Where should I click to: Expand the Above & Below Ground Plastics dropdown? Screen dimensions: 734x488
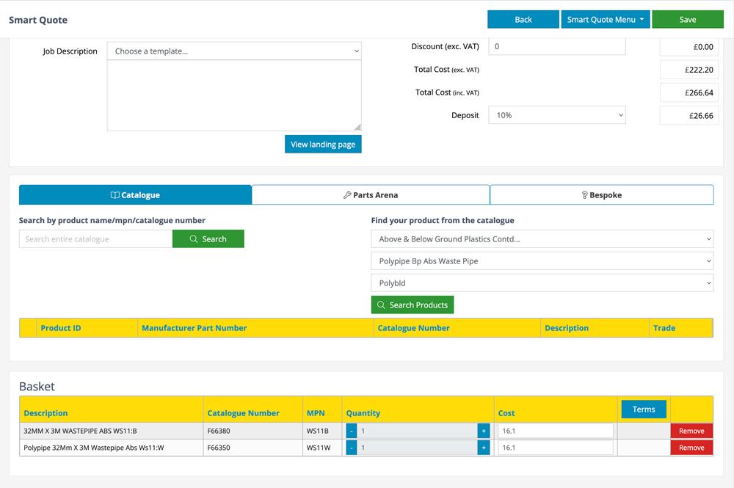pos(542,239)
